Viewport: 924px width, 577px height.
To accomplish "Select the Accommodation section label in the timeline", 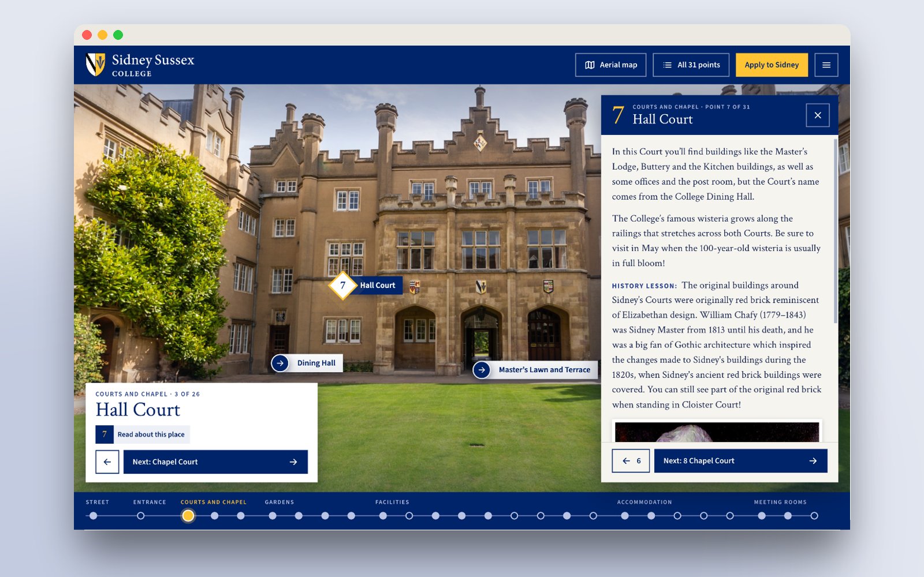I will click(644, 502).
